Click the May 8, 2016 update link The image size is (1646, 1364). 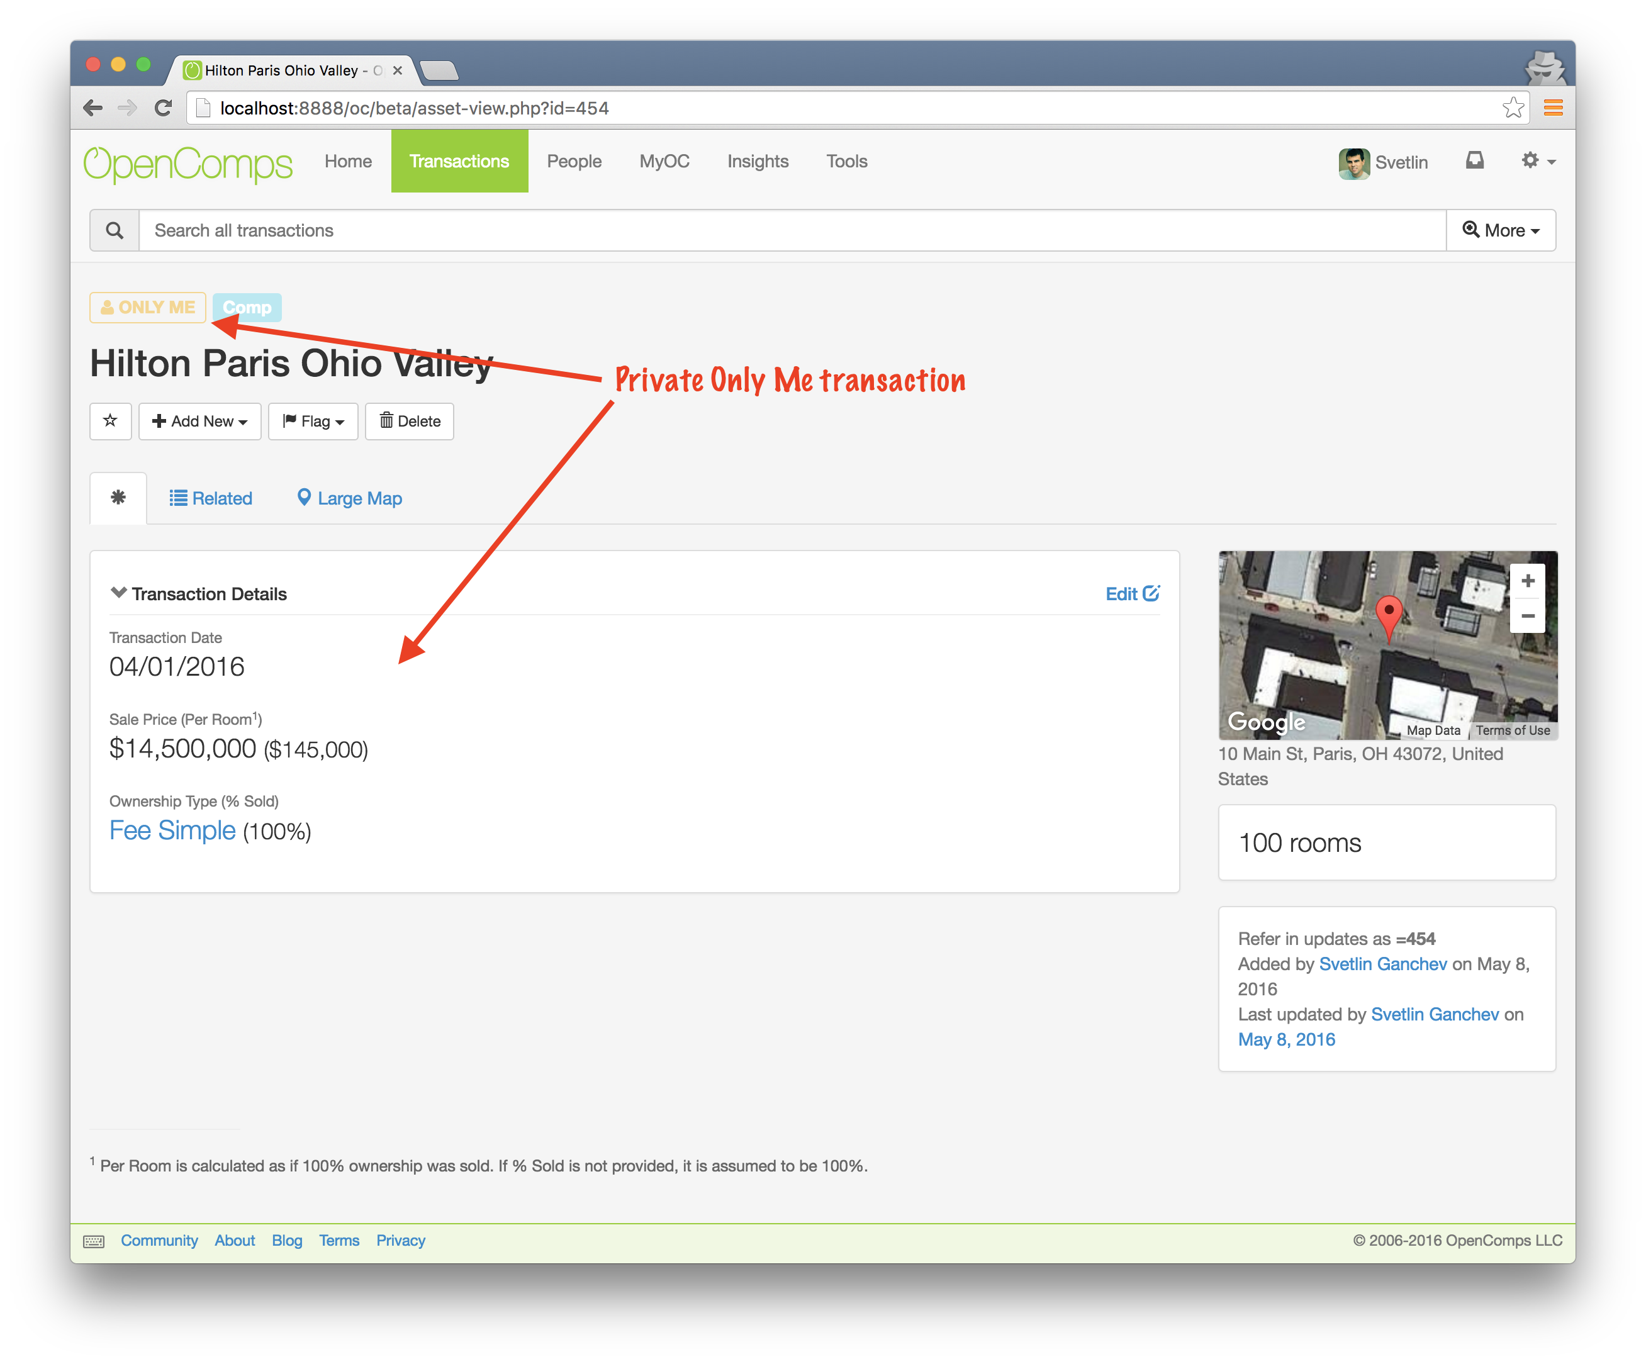coord(1286,1039)
